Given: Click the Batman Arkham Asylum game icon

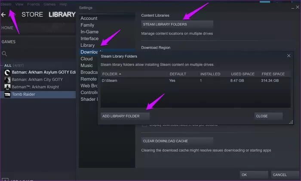Looking at the screenshot, I should (x=7, y=72).
